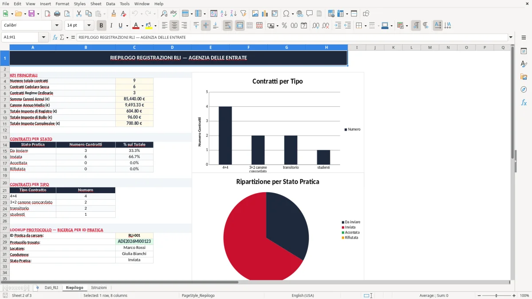Clear direct formatting icon
Image resolution: width=532 pixels, height=299 pixels.
coord(123,14)
